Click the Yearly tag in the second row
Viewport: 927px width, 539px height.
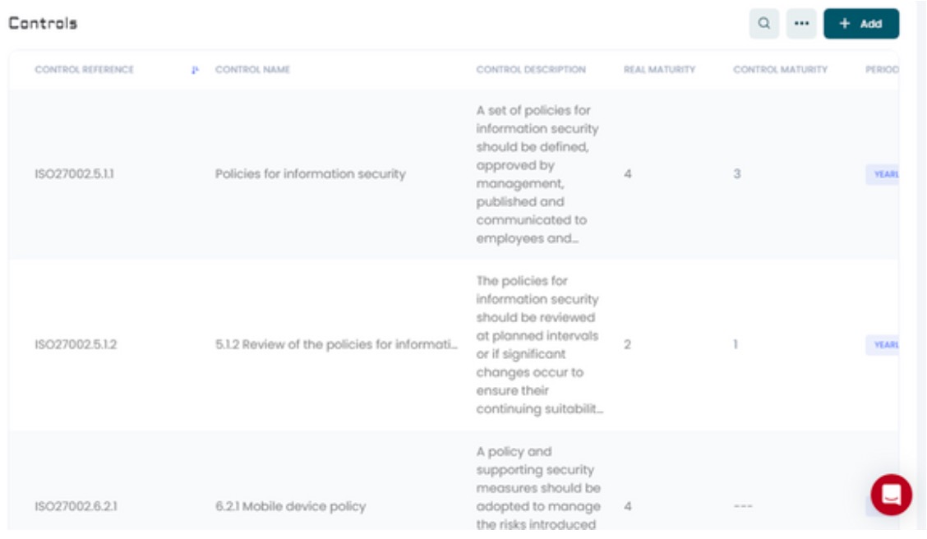[882, 345]
